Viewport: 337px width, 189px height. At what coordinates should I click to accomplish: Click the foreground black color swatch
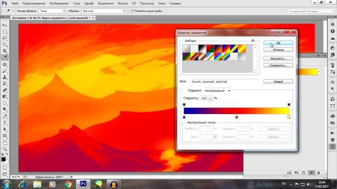pyautogui.click(x=3, y=159)
